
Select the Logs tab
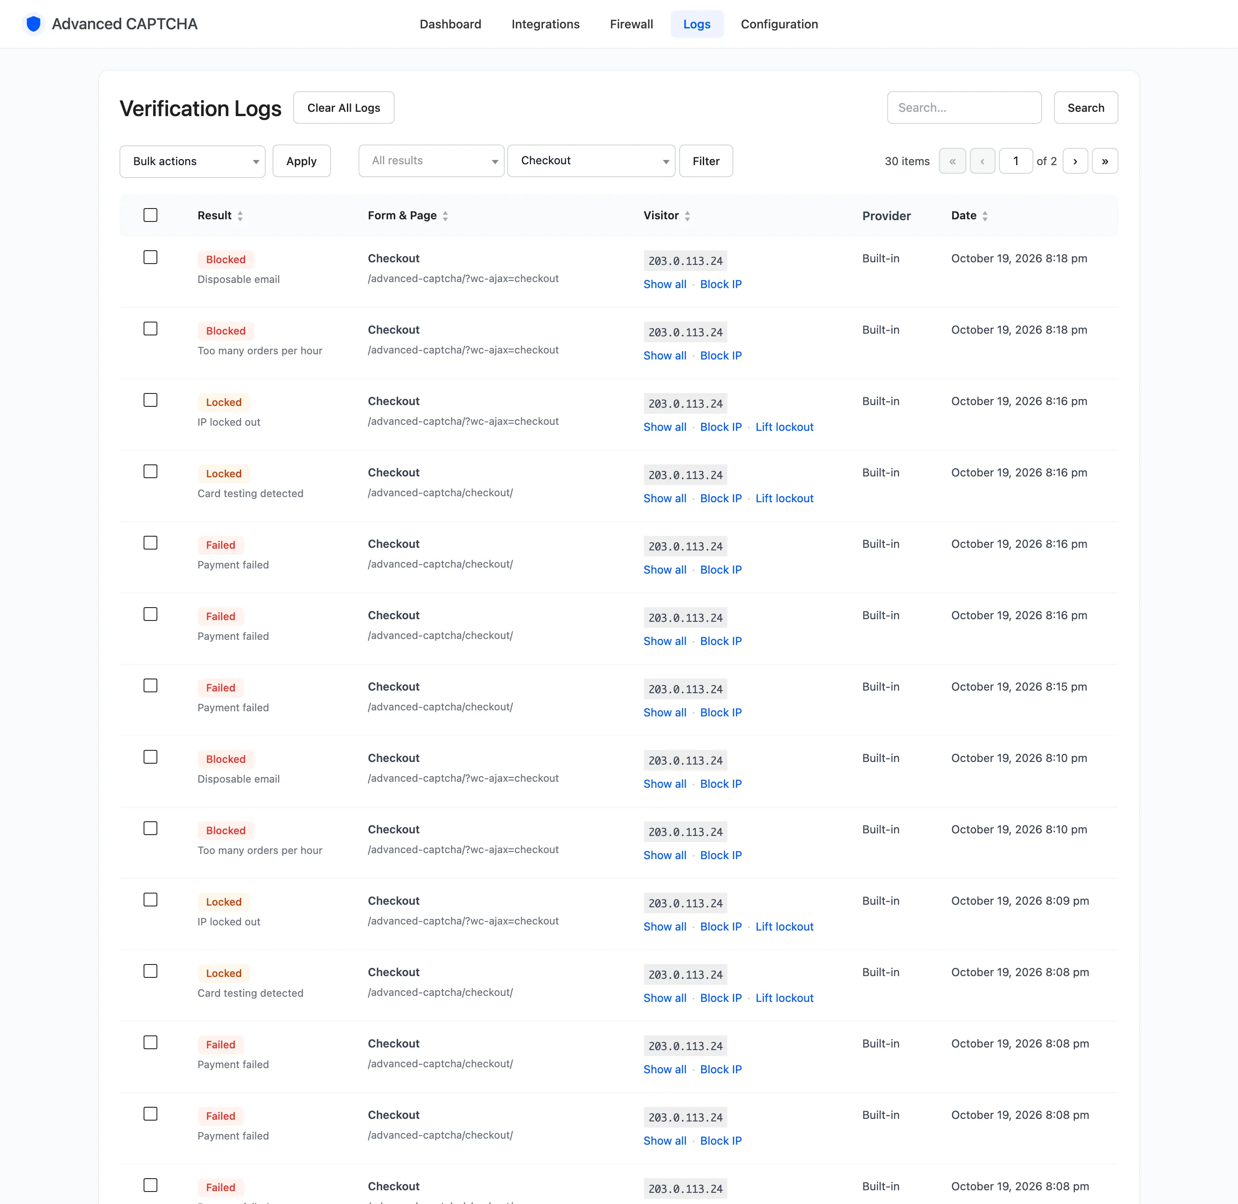[x=697, y=24]
